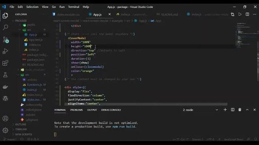Open Explorer views ellipsis menu
The width and height of the screenshot is (259, 145).
point(44,14)
